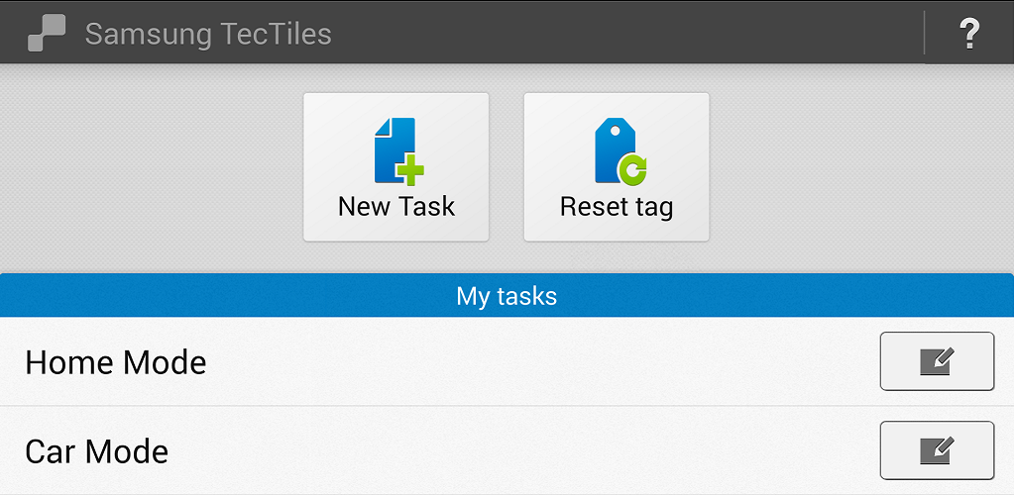Open the Home Mode task row

(496, 362)
